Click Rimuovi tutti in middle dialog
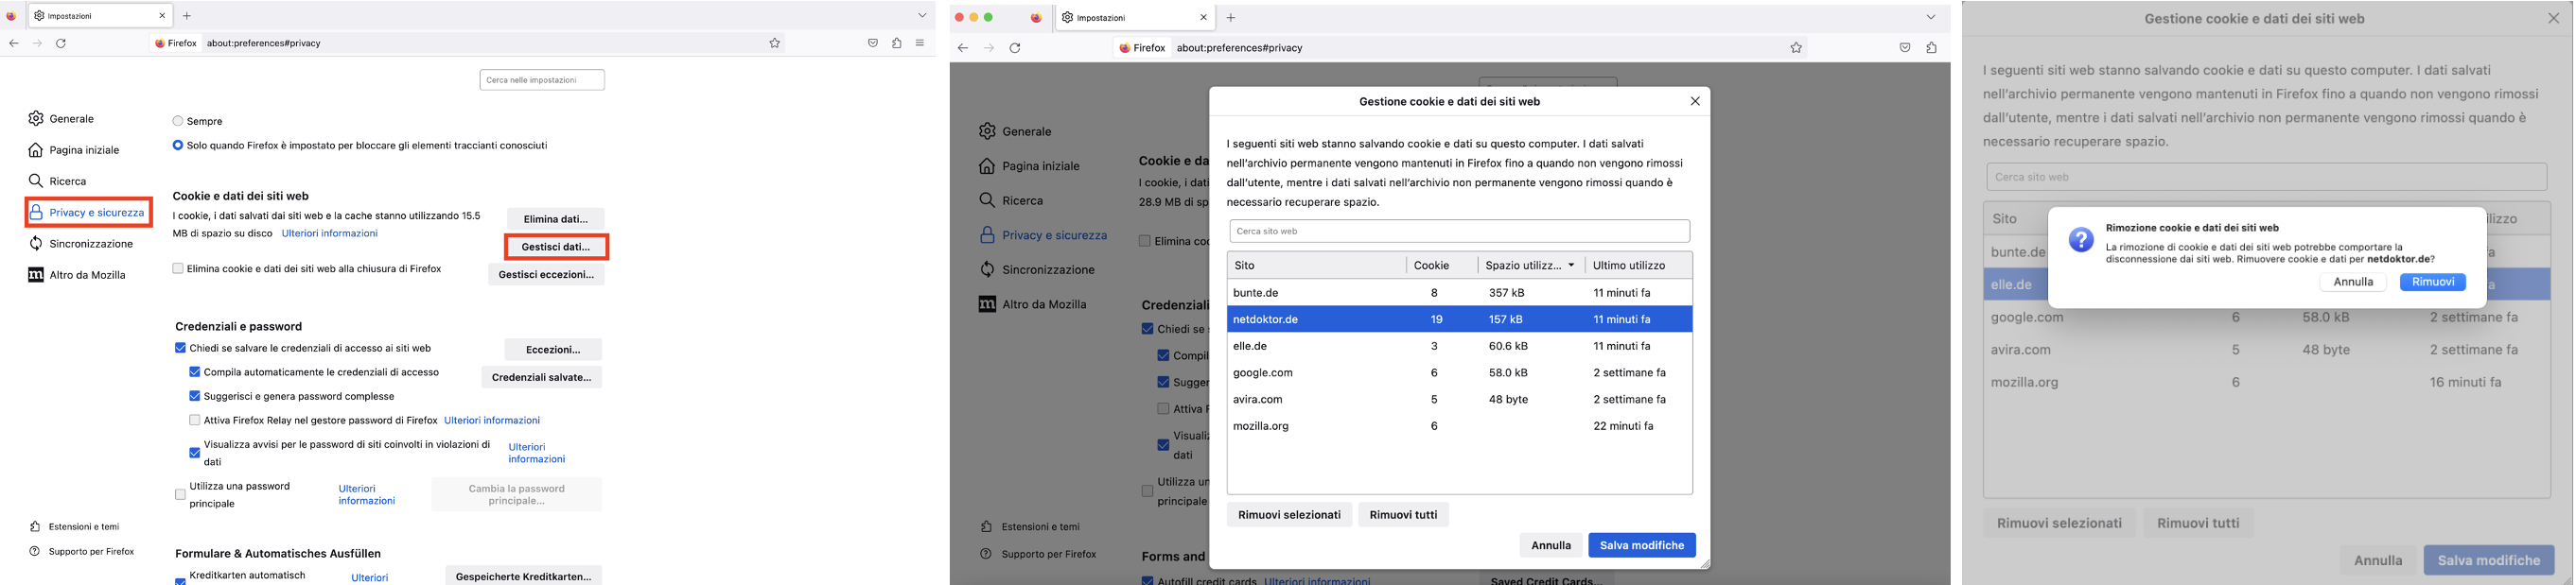This screenshot has height=585, width=2576. pos(1403,515)
